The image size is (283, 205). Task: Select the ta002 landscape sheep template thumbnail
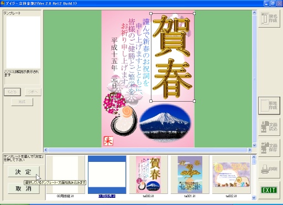[x=232, y=175]
